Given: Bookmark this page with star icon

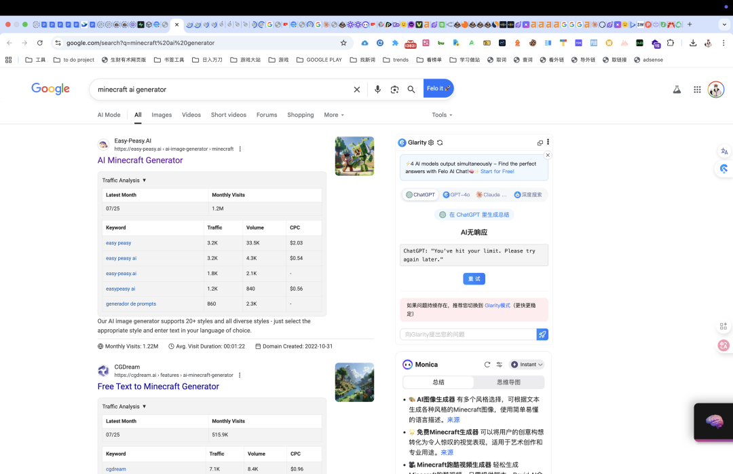Looking at the screenshot, I should pyautogui.click(x=343, y=43).
